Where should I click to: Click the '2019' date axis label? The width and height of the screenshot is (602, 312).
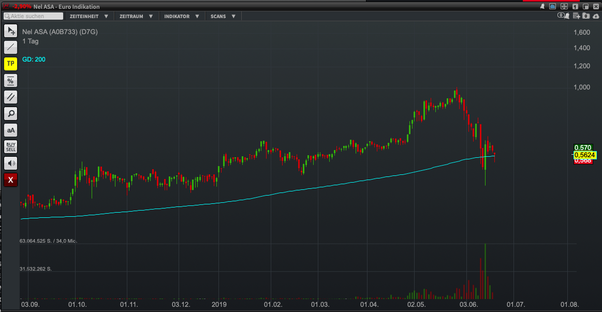[219, 305]
